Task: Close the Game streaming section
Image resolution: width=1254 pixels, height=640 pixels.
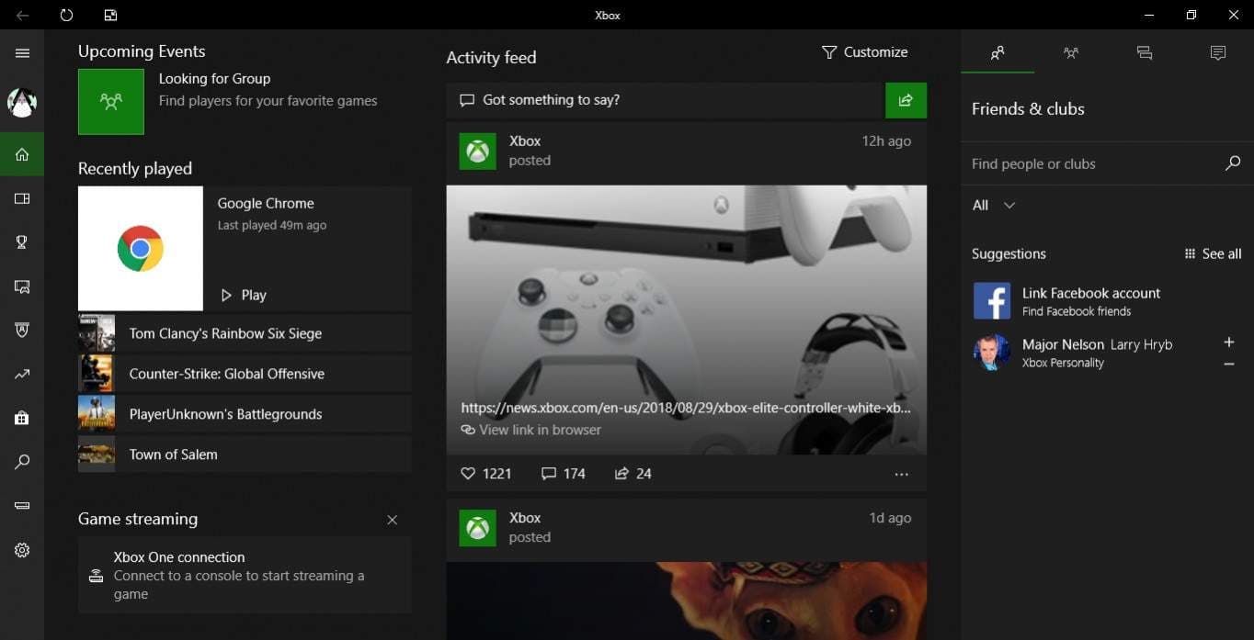Action: point(392,520)
